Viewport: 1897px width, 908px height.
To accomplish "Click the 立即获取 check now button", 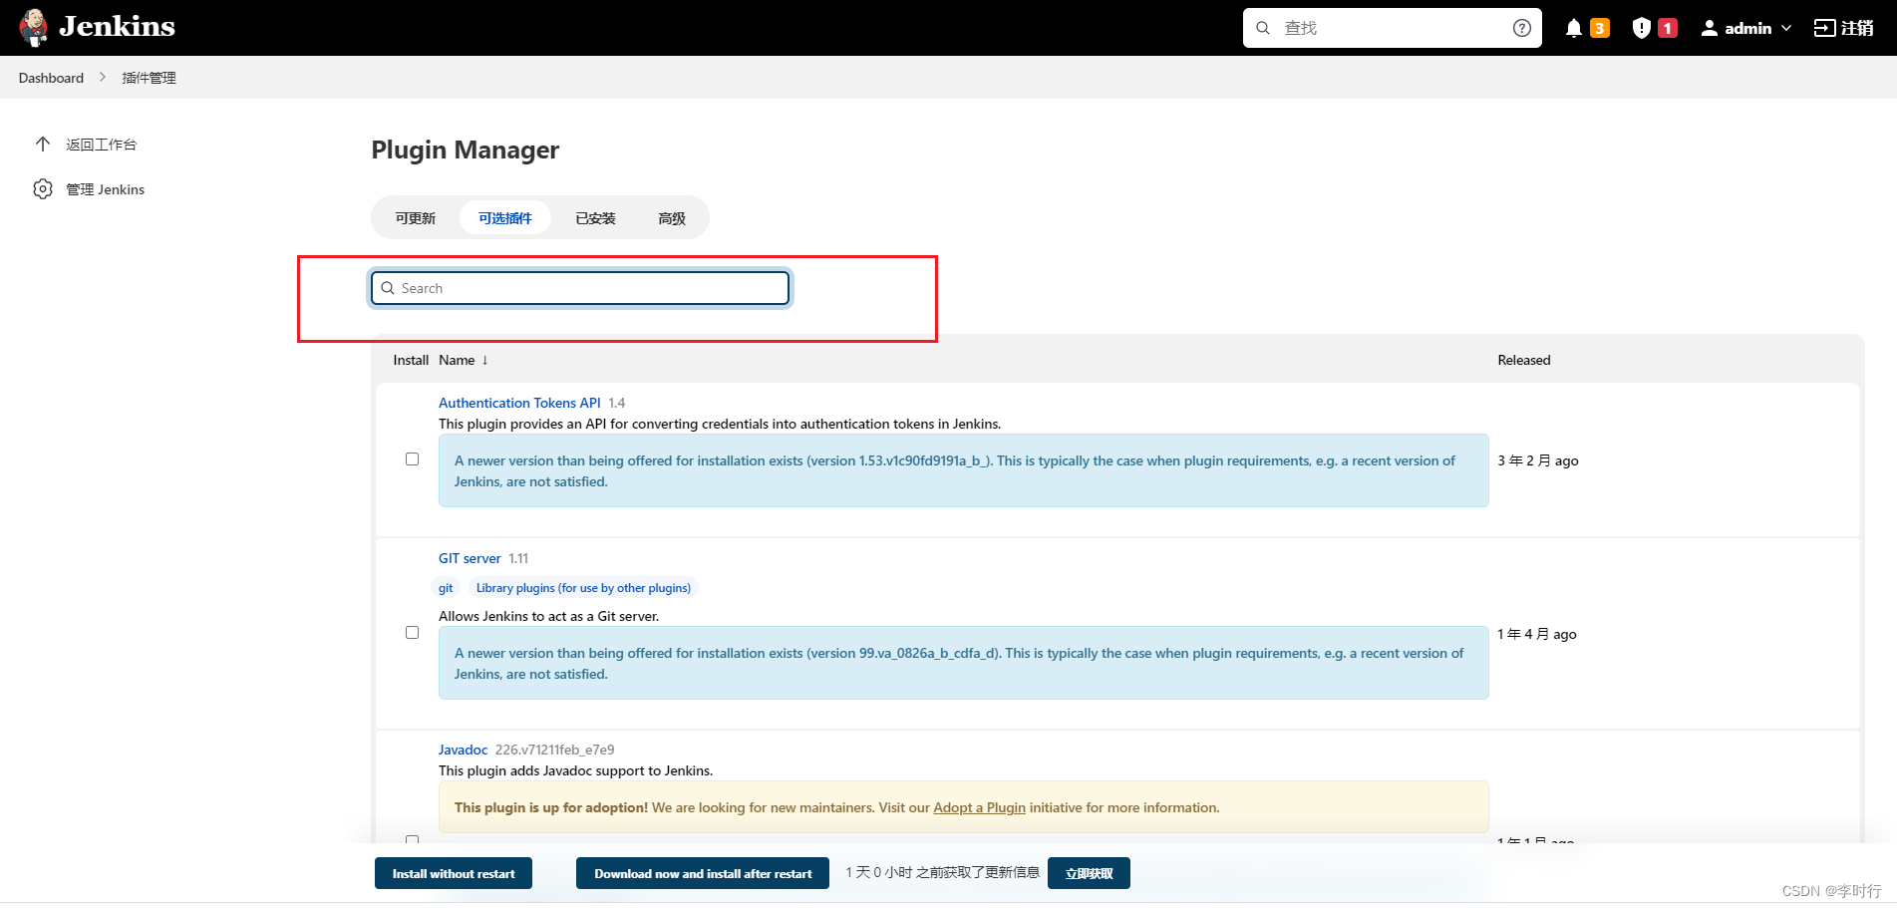I will pyautogui.click(x=1089, y=873).
